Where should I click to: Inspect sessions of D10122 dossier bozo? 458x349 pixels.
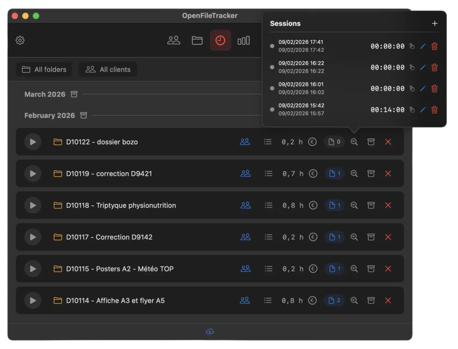pos(354,142)
